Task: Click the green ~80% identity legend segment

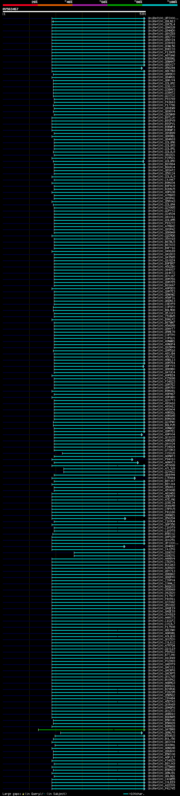Action: click(125, 5)
